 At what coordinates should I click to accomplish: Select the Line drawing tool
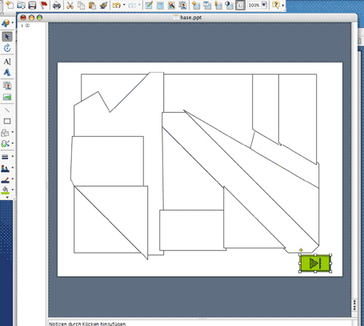[x=7, y=110]
